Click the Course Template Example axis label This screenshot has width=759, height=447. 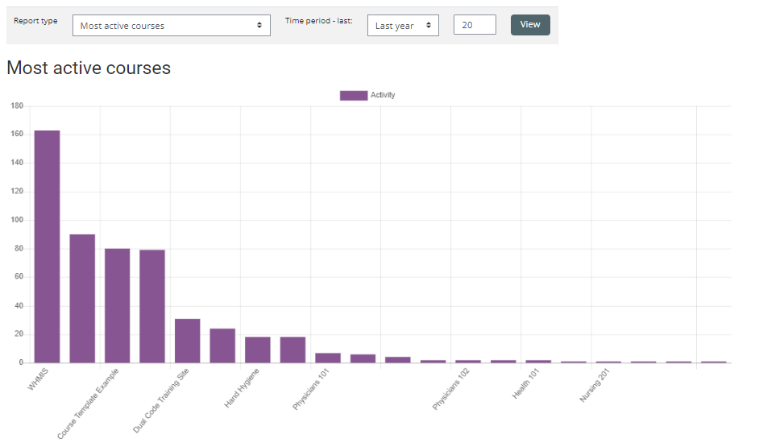point(89,404)
